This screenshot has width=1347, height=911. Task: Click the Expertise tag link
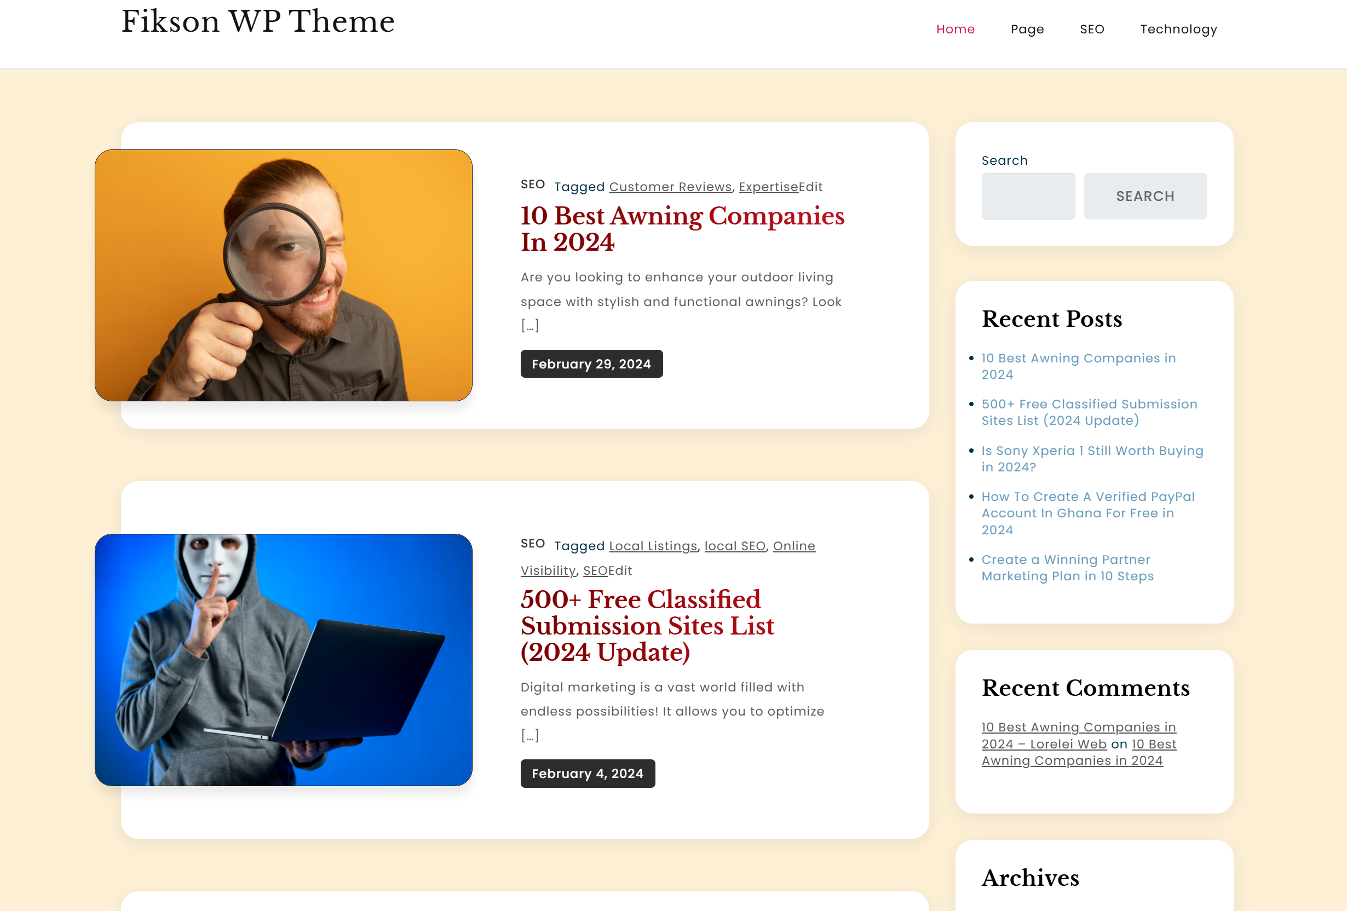(x=768, y=187)
